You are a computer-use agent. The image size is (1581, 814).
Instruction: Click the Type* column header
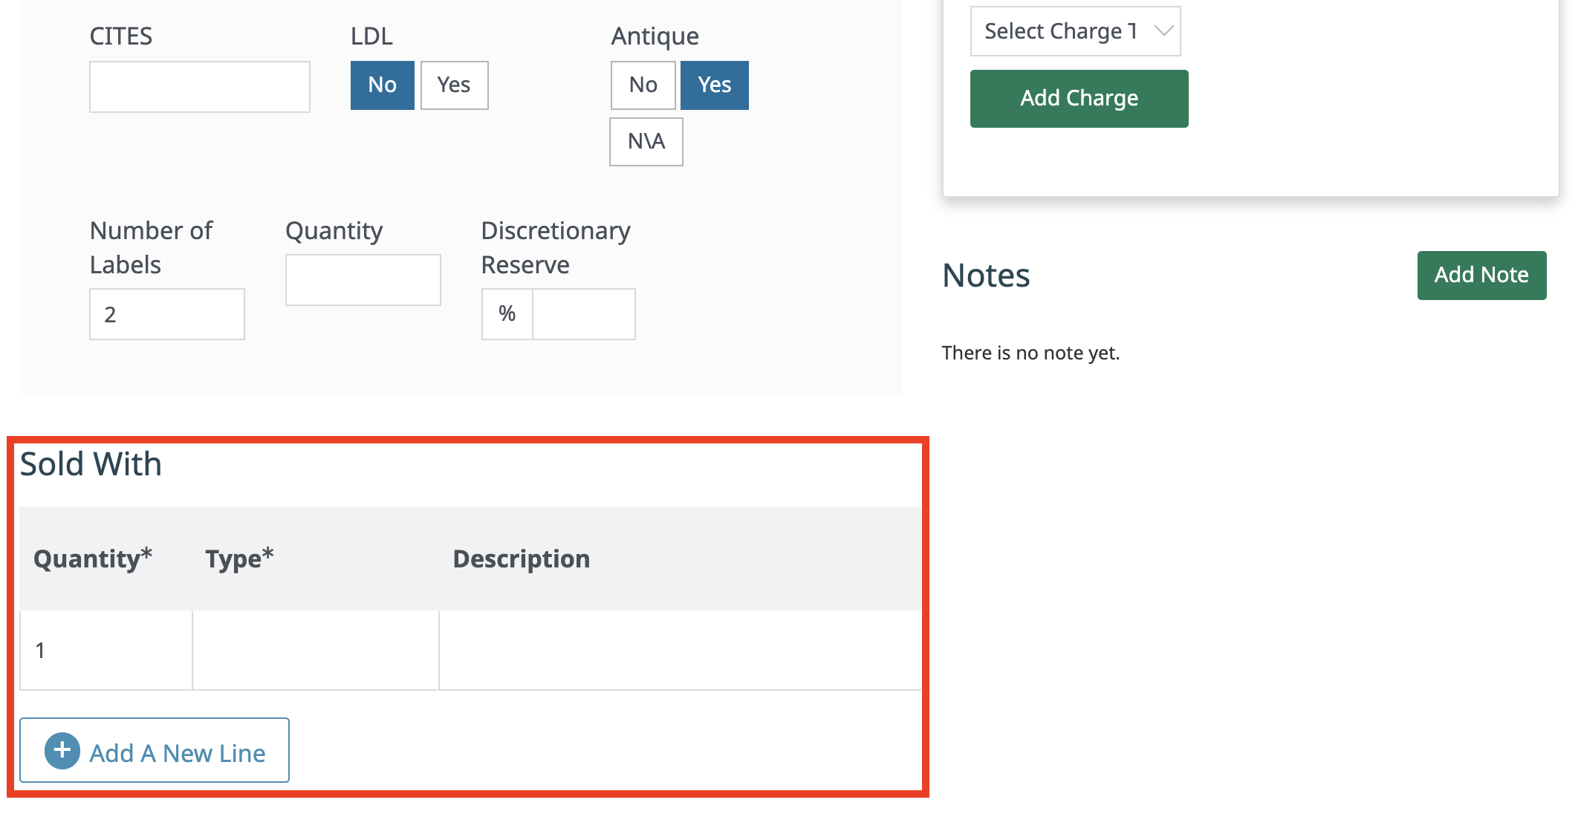[239, 559]
